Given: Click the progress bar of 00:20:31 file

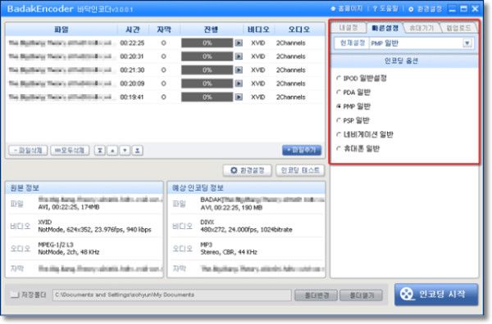Looking at the screenshot, I should tap(207, 56).
